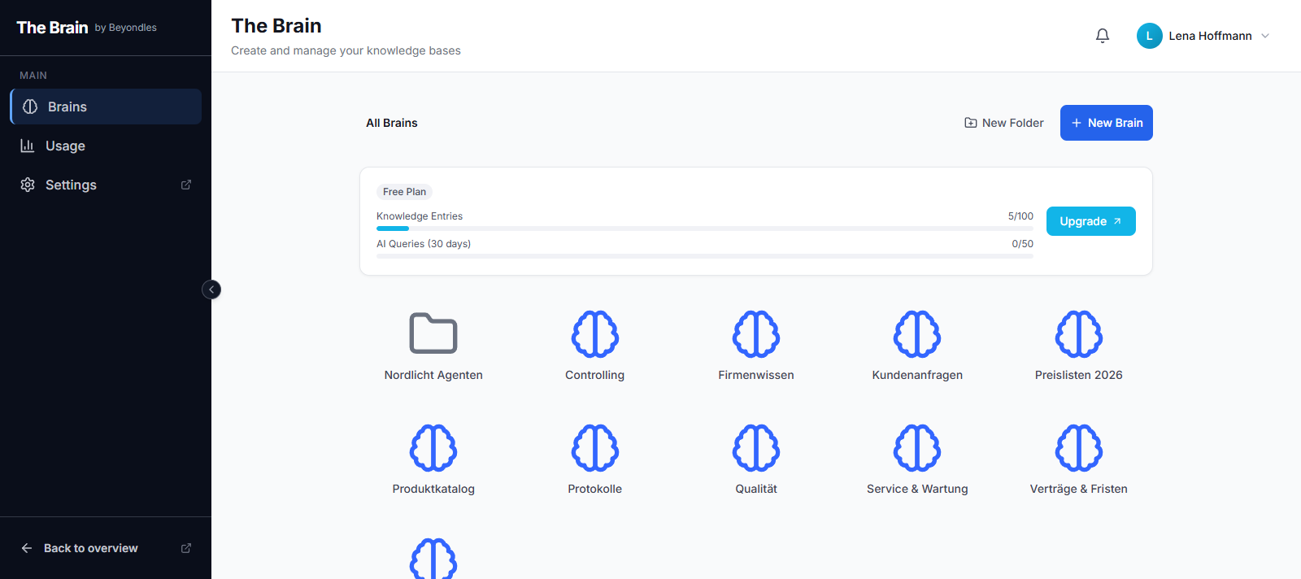Open the Controlling brain icon
This screenshot has height=579, width=1301.
point(595,333)
